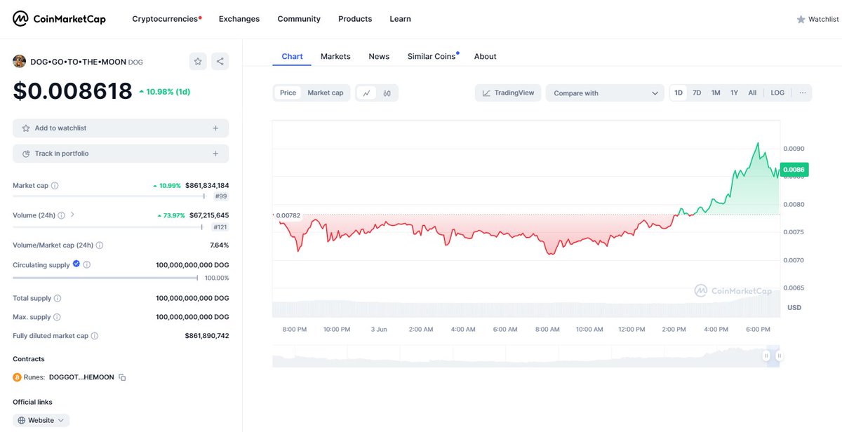Click the $67,215,645 volume value
The height and width of the screenshot is (432, 842).
pos(209,215)
